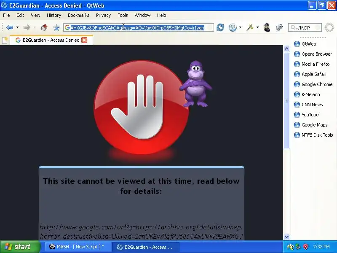The height and width of the screenshot is (253, 337).
Task: Click the first system tray icon
Action: click(290, 247)
